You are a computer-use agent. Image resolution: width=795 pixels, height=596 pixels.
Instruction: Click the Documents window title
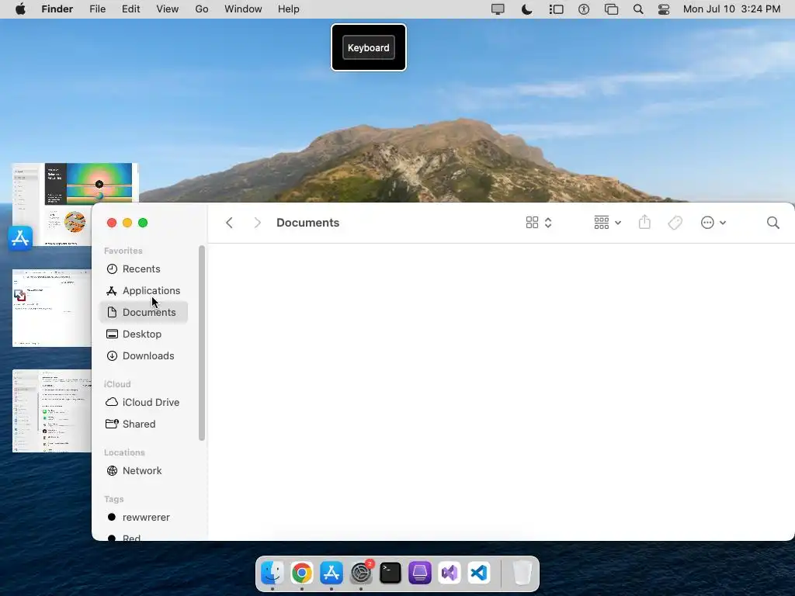pyautogui.click(x=307, y=223)
